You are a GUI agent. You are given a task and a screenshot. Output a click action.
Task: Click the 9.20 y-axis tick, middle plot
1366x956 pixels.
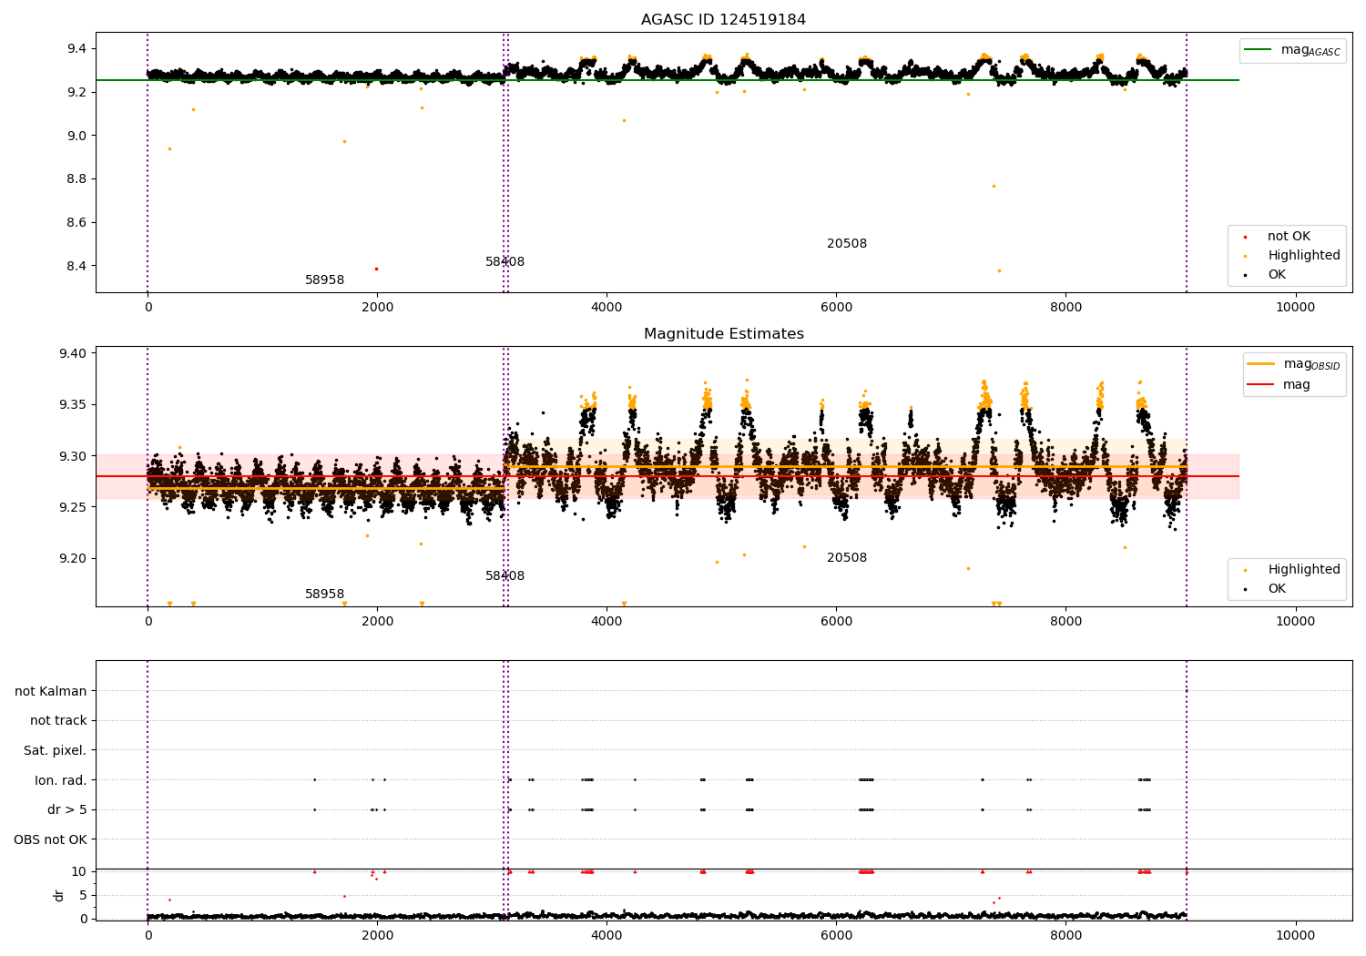(x=71, y=558)
